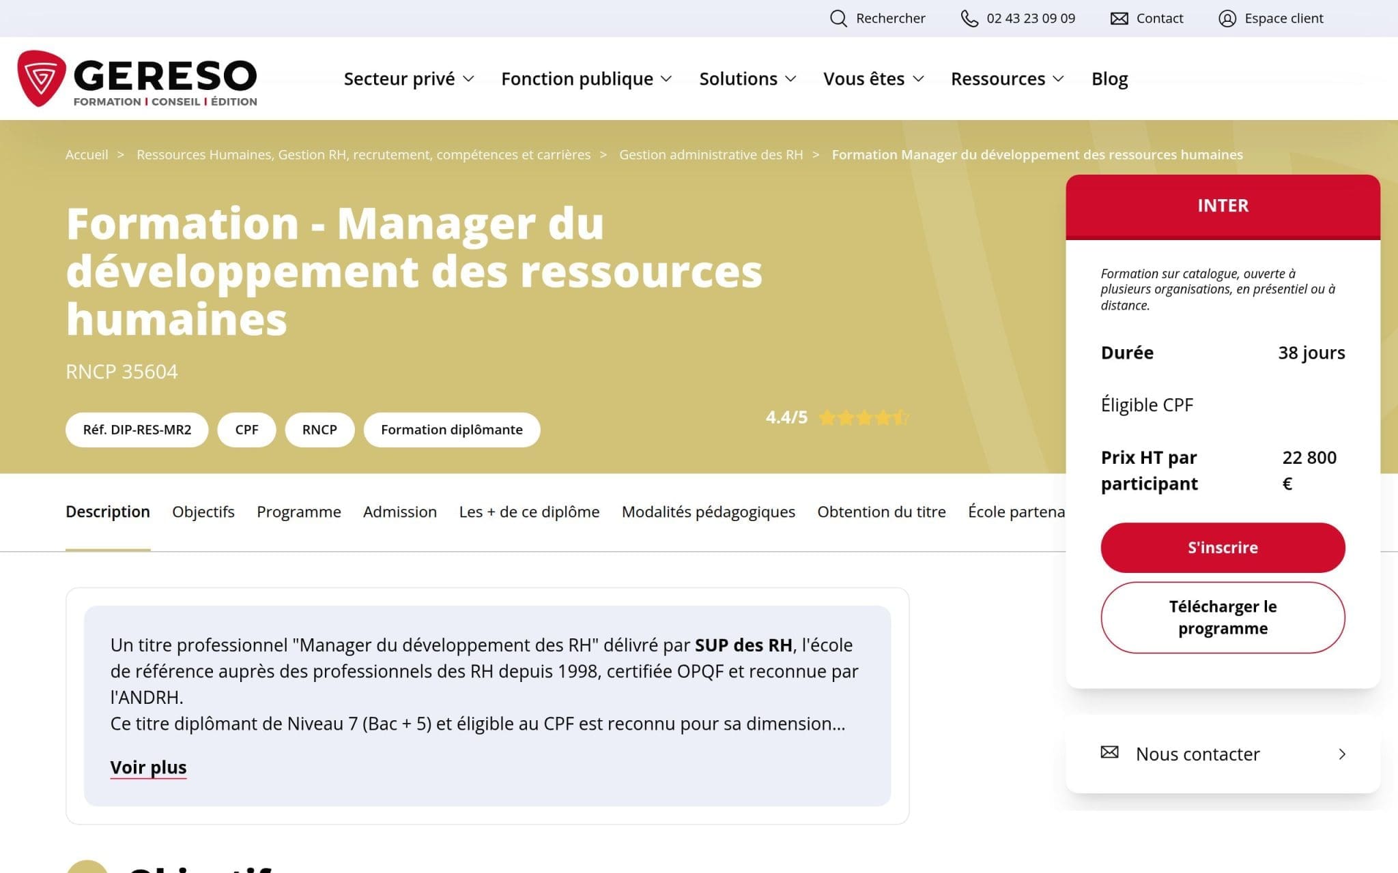Click the Nous contacter label
Viewport: 1398px width, 873px height.
[x=1197, y=754]
